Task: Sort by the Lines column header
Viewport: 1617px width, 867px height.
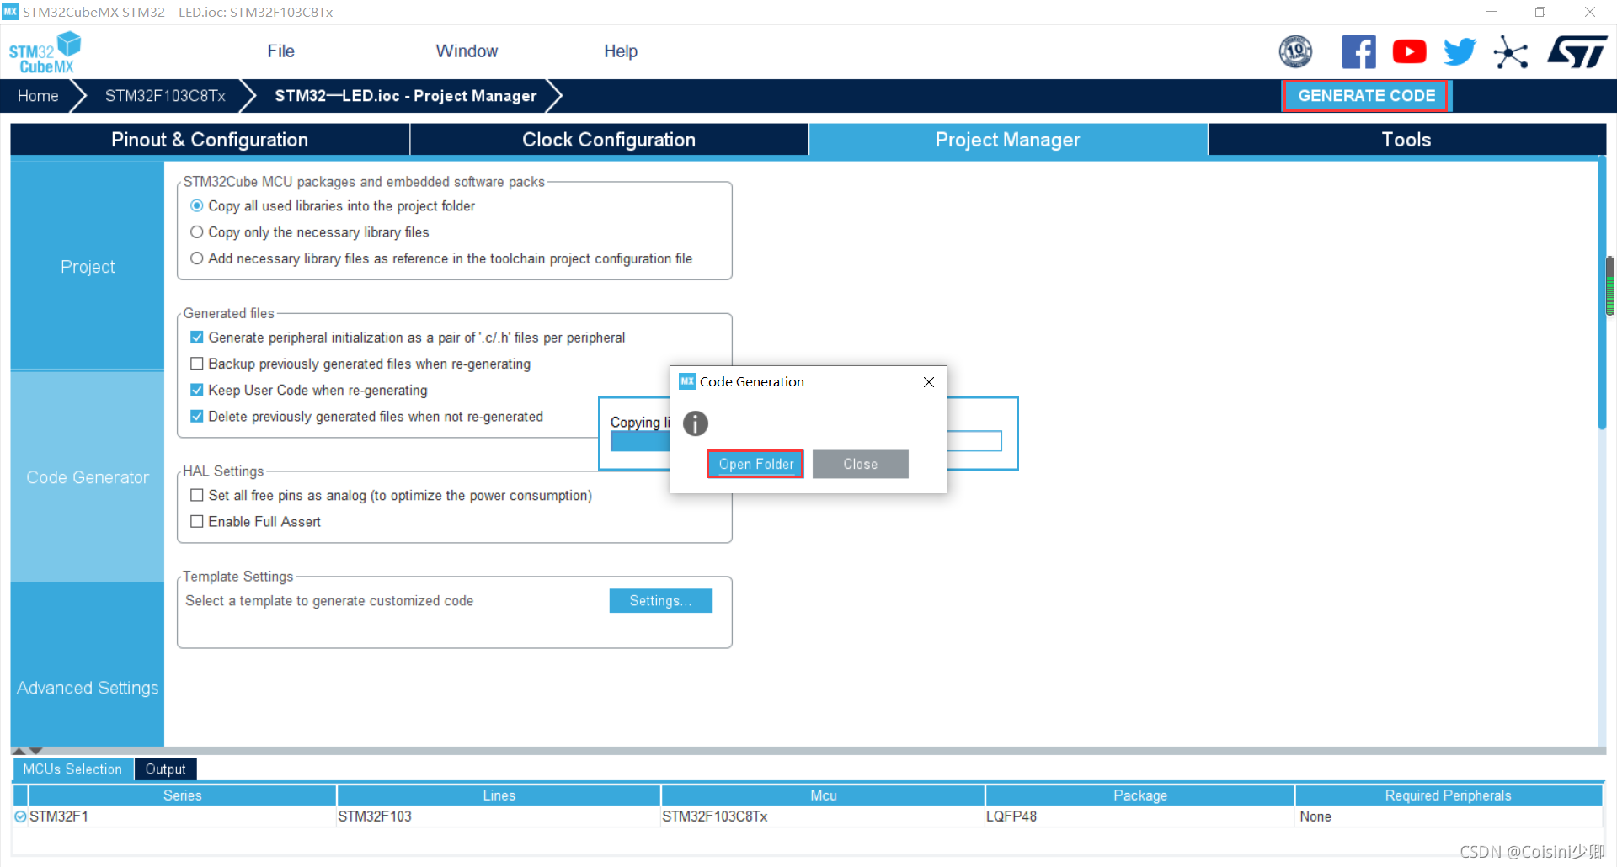Action: coord(499,795)
